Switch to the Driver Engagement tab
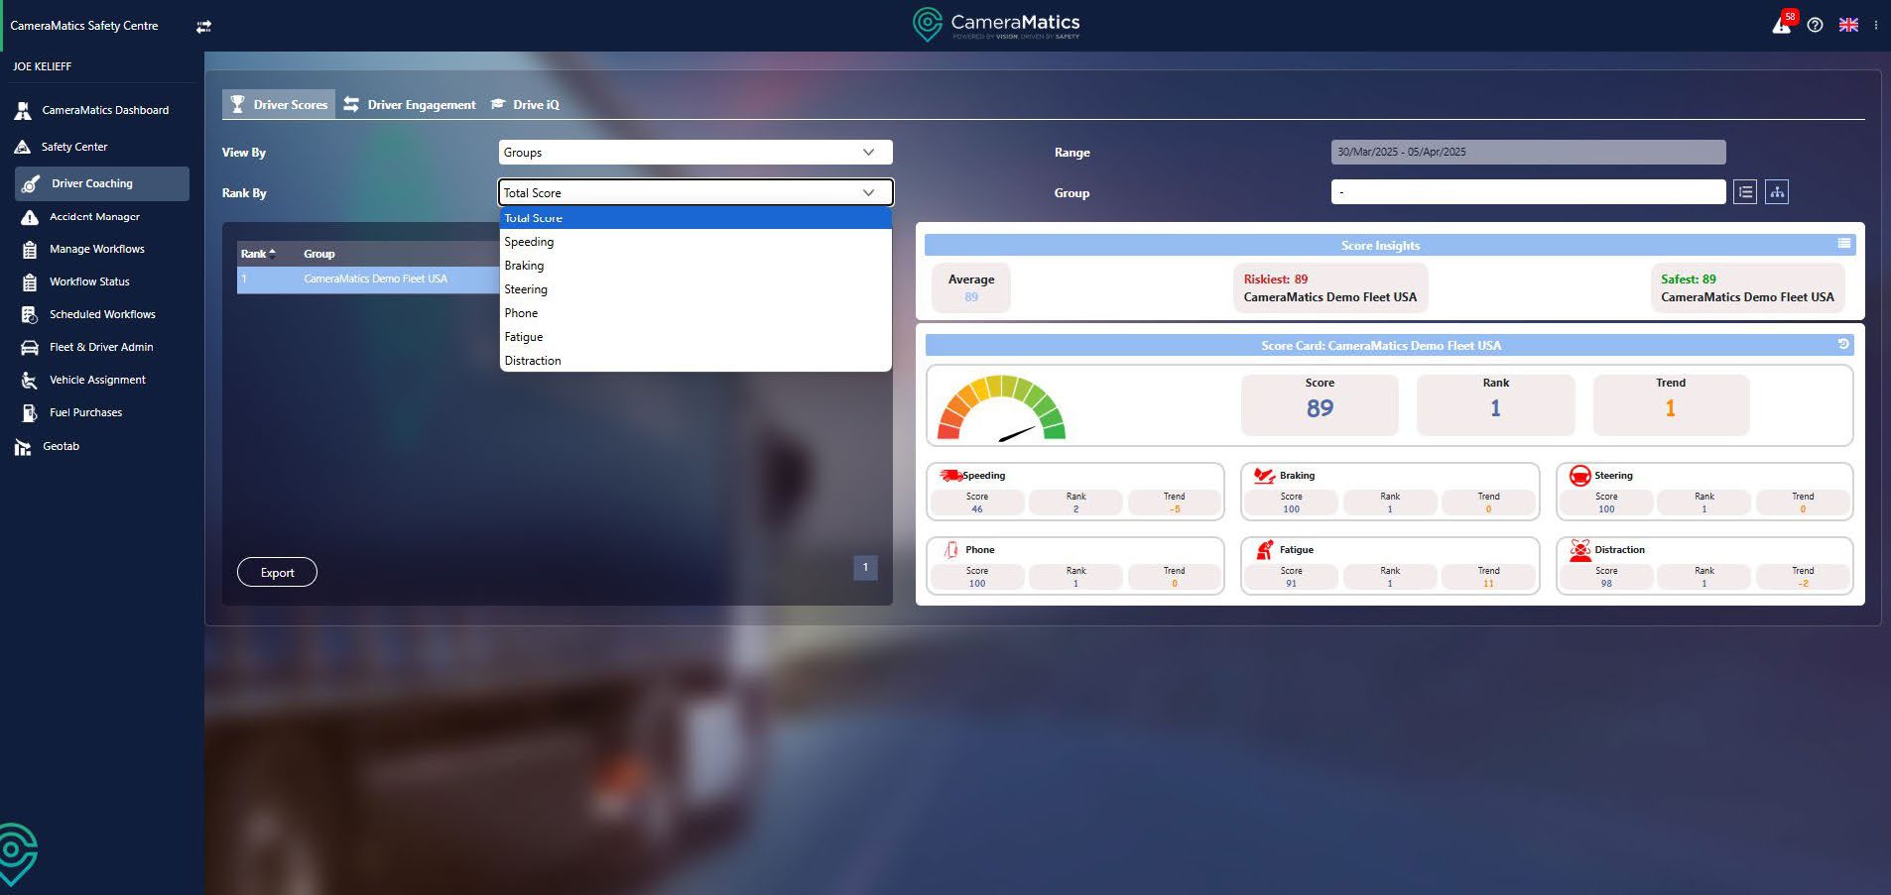The image size is (1891, 895). [x=411, y=105]
